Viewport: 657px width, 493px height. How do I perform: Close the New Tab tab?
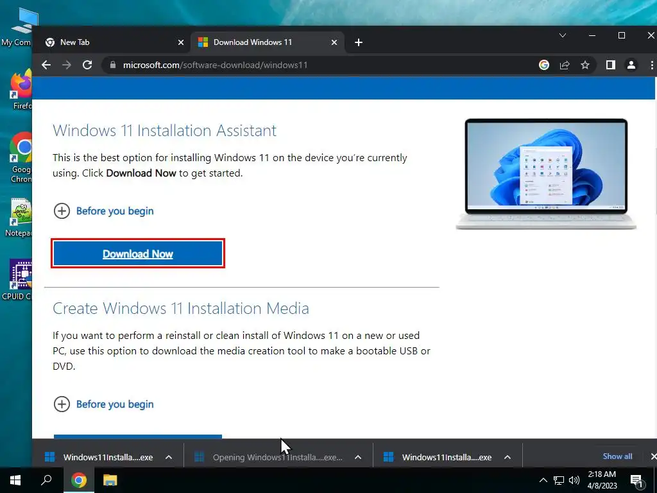[180, 42]
